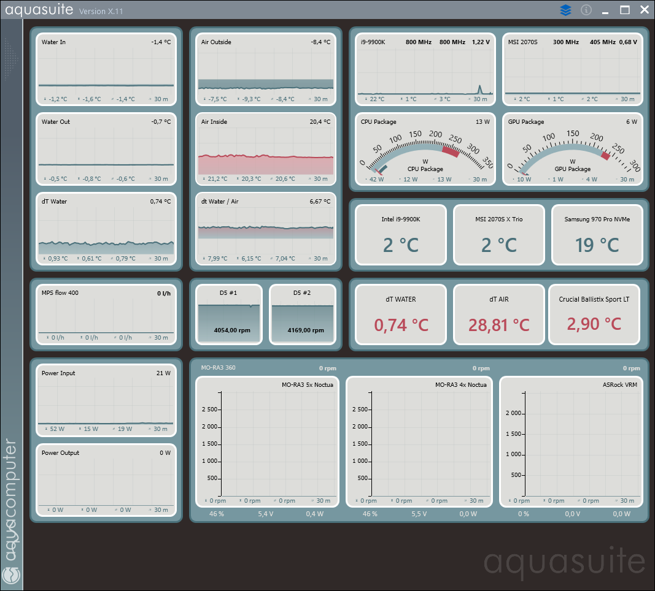Click the blue layers stack icon in title bar
This screenshot has width=655, height=591.
[565, 10]
